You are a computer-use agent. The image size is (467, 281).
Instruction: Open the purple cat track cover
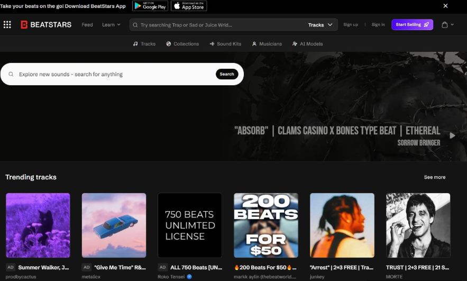(x=38, y=225)
